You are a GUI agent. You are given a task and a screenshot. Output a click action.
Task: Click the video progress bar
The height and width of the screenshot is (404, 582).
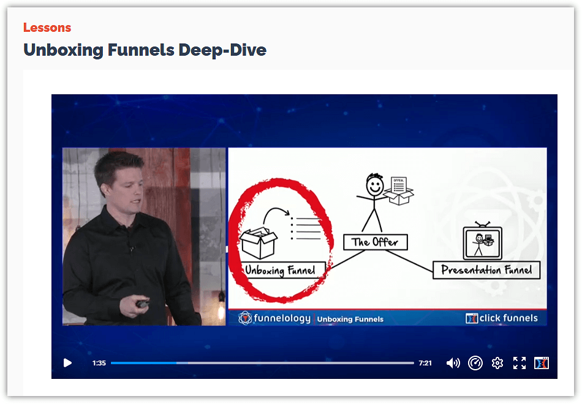(262, 363)
